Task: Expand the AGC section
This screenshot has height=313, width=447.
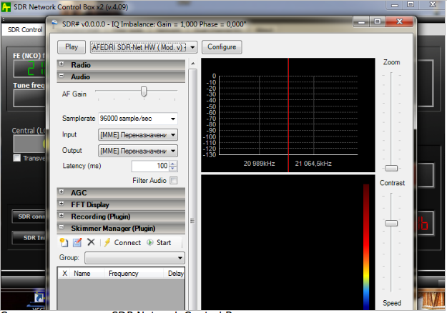Action: 62,192
